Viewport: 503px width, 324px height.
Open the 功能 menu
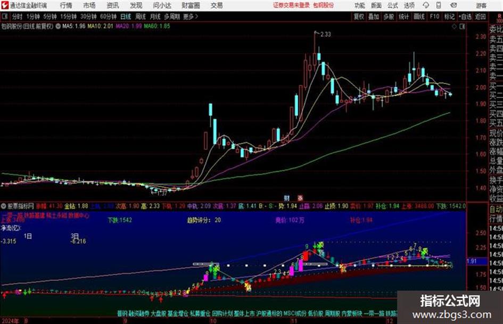coord(360,5)
